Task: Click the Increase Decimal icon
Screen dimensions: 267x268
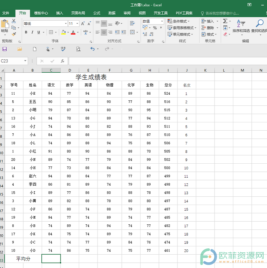Action: (145, 34)
